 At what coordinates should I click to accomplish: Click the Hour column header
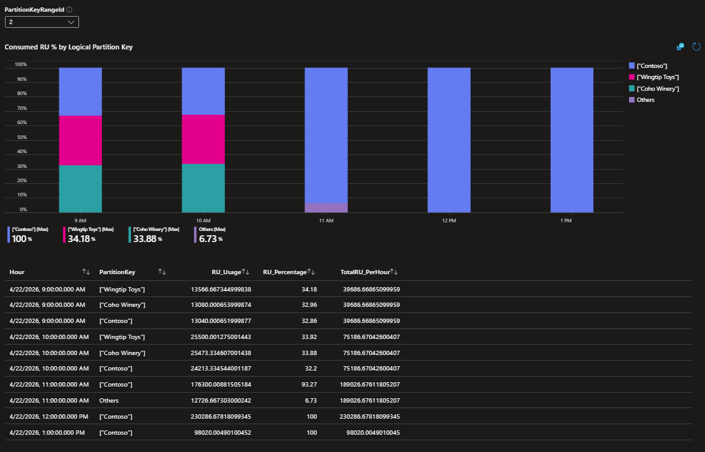coord(17,272)
